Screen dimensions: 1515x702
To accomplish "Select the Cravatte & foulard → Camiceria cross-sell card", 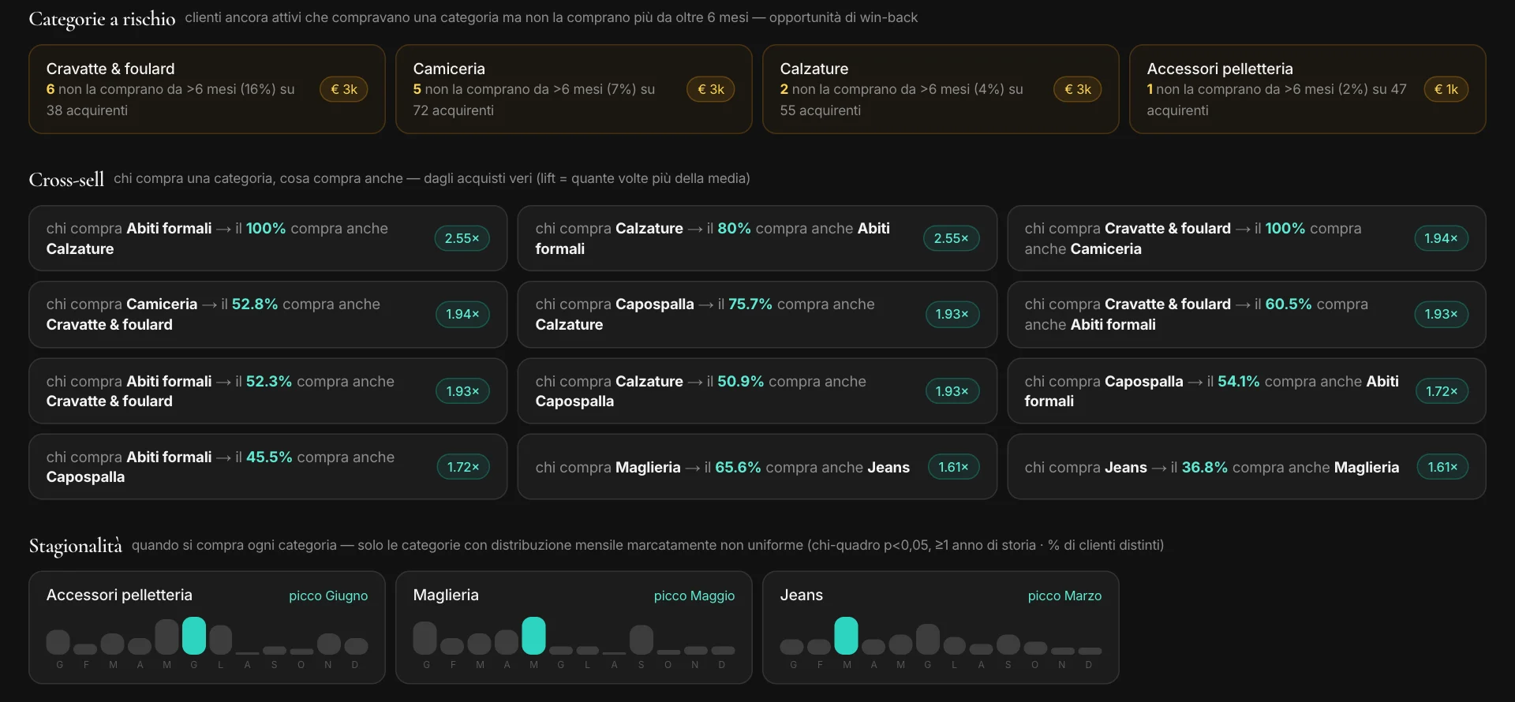I will [x=1247, y=238].
